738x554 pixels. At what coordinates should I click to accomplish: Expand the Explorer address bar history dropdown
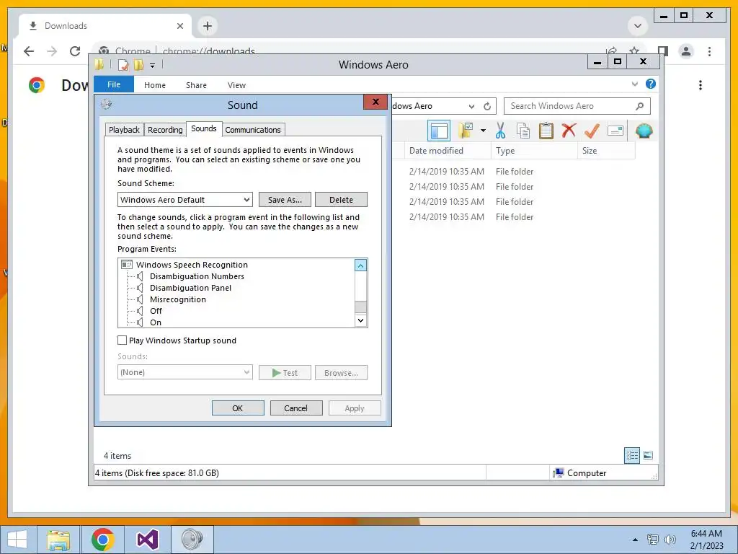[x=471, y=106]
